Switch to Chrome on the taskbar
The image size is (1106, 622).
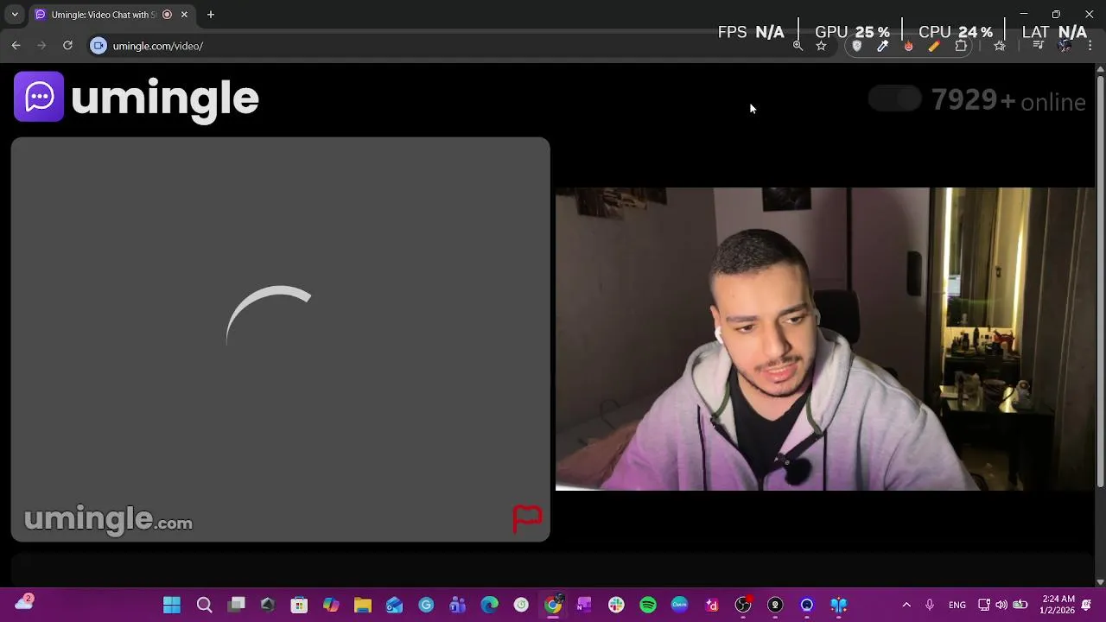(x=553, y=605)
